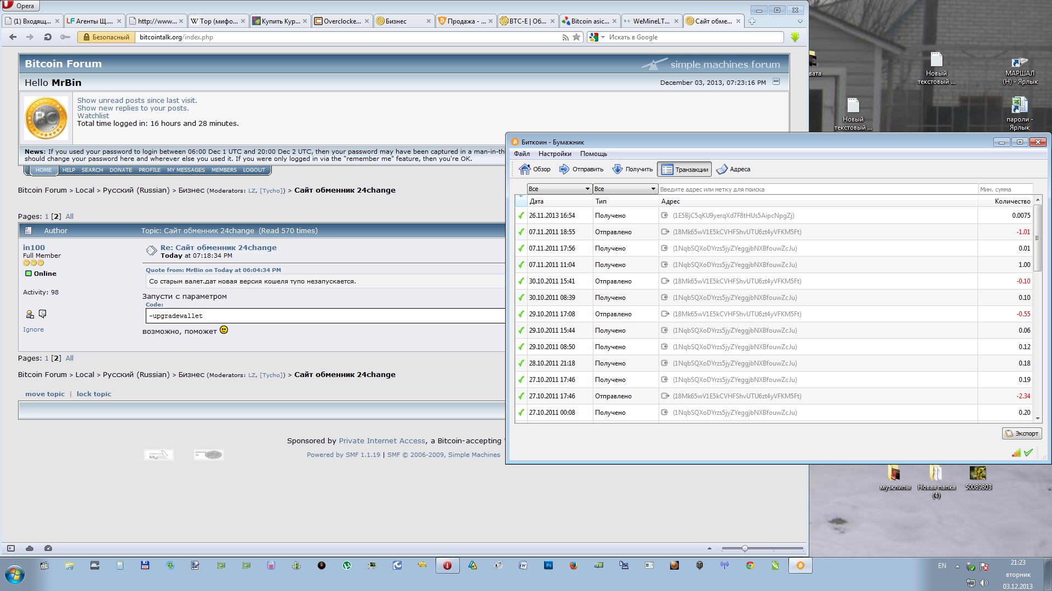Click Opera reload page icon
Screen dimensions: 1052x591
click(x=48, y=37)
